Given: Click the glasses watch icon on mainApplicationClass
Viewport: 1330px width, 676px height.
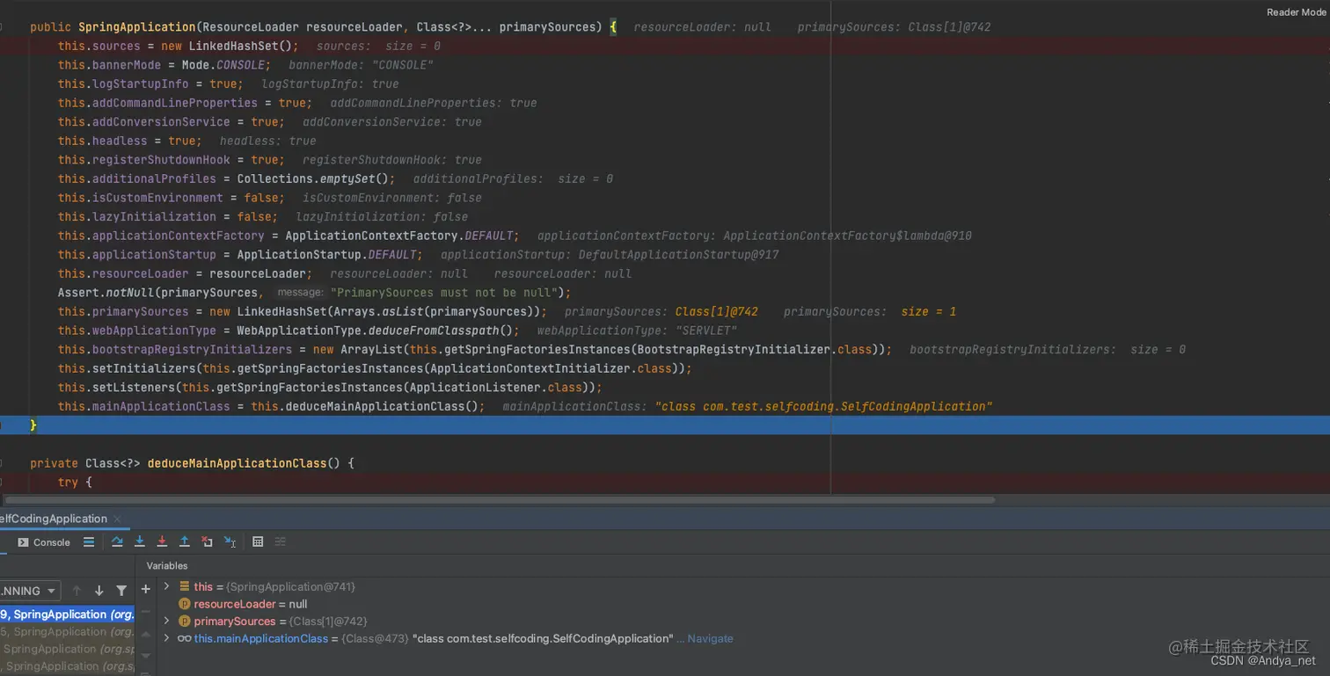Looking at the screenshot, I should (184, 639).
